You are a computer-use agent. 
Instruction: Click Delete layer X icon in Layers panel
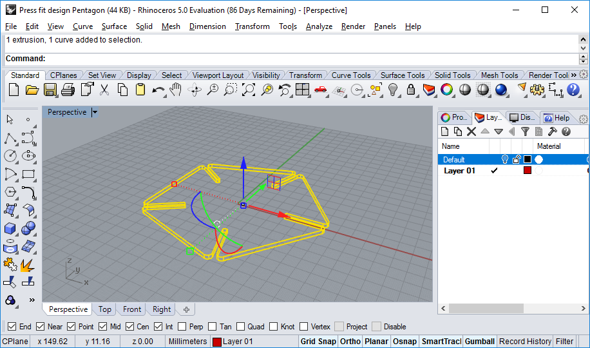pos(471,131)
